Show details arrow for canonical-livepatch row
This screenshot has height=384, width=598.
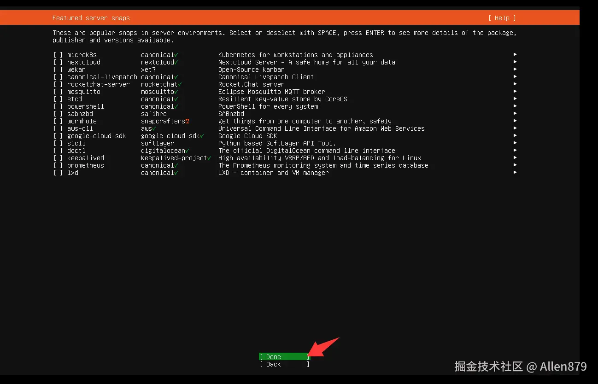(x=515, y=77)
